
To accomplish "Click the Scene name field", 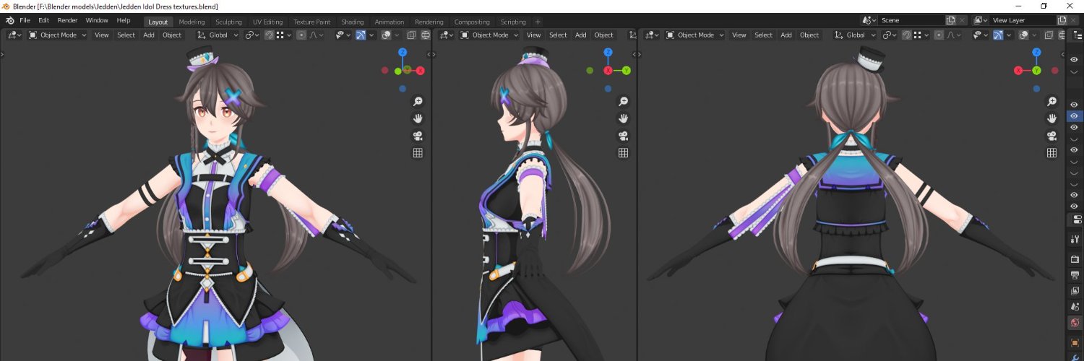I will (911, 20).
